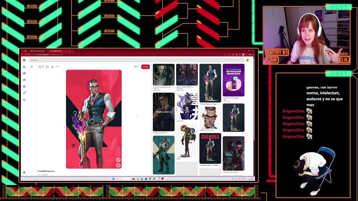Viewport: 358px width, 201px height.
Task: Expand the Perfil board dropdown
Action: (x=136, y=67)
